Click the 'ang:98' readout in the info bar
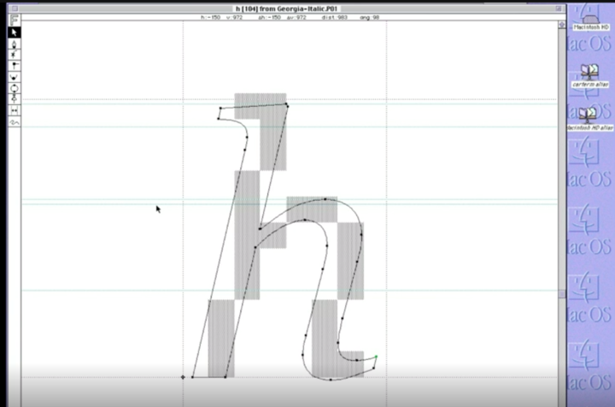This screenshot has height=407, width=615. pyautogui.click(x=370, y=17)
